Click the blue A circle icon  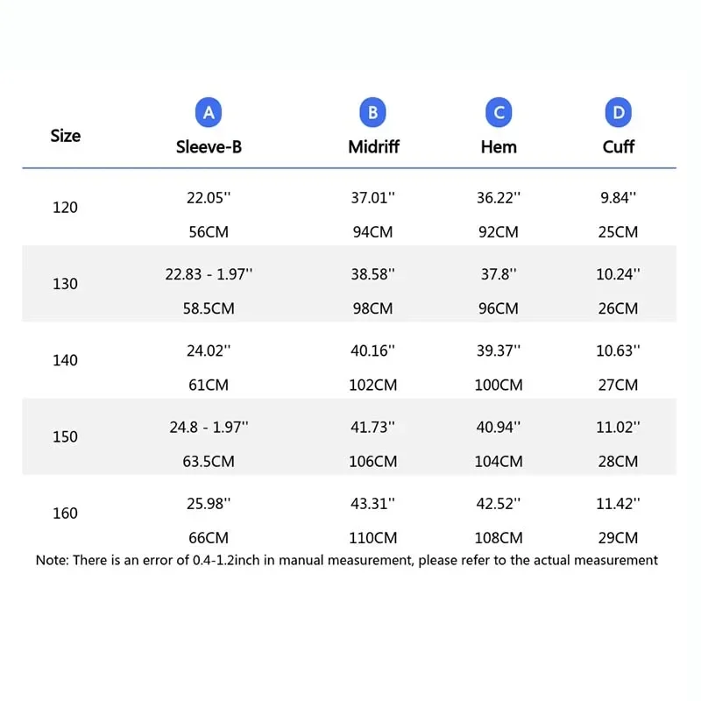pyautogui.click(x=209, y=113)
